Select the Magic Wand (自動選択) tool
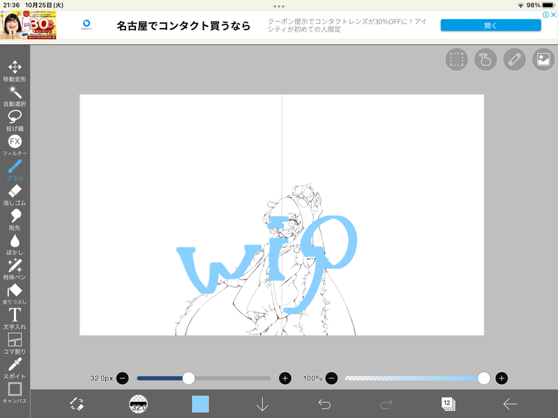 (15, 96)
